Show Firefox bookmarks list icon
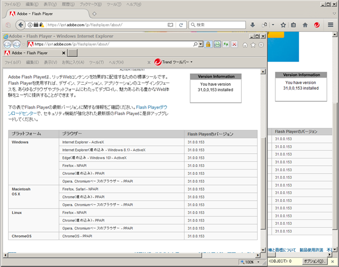 point(293,25)
